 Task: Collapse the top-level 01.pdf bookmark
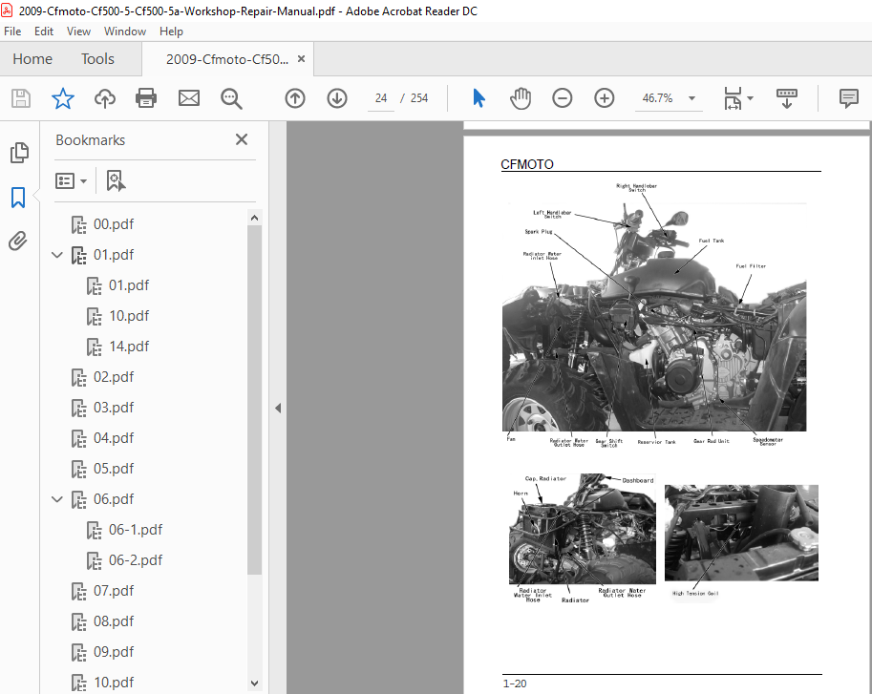point(56,255)
